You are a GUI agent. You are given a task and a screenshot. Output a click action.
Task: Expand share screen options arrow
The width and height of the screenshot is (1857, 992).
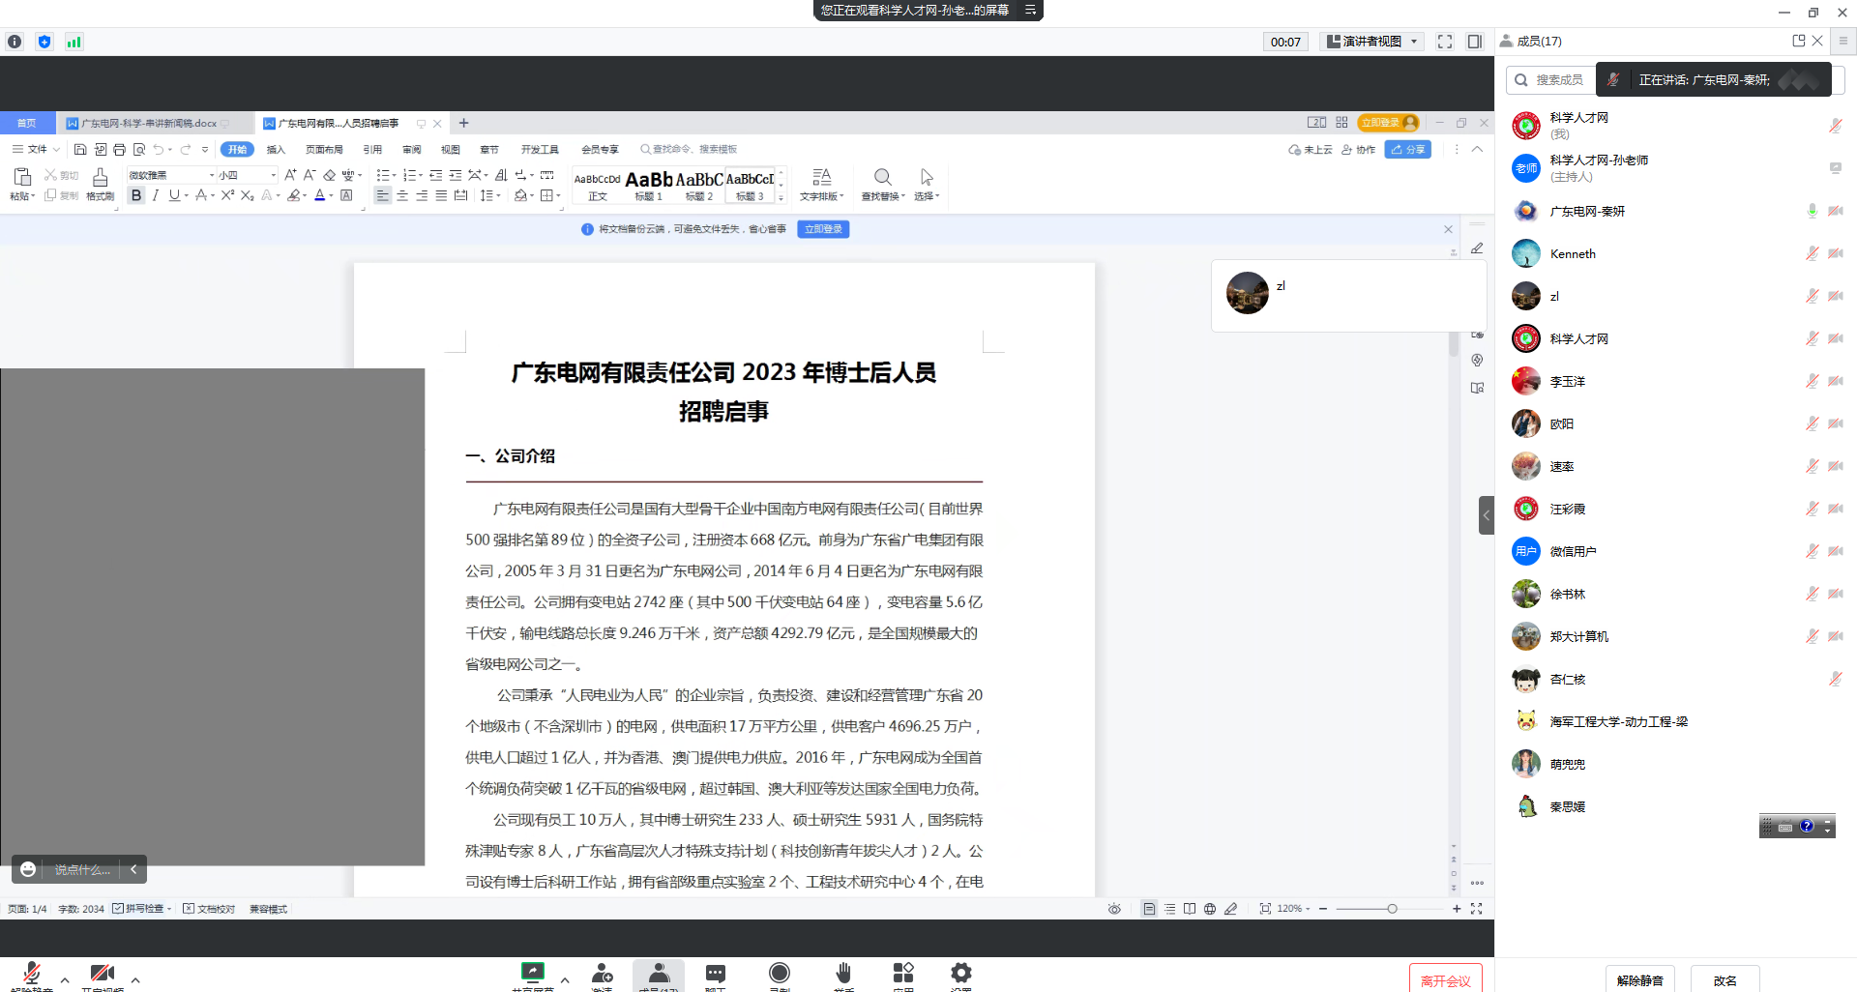coord(565,980)
